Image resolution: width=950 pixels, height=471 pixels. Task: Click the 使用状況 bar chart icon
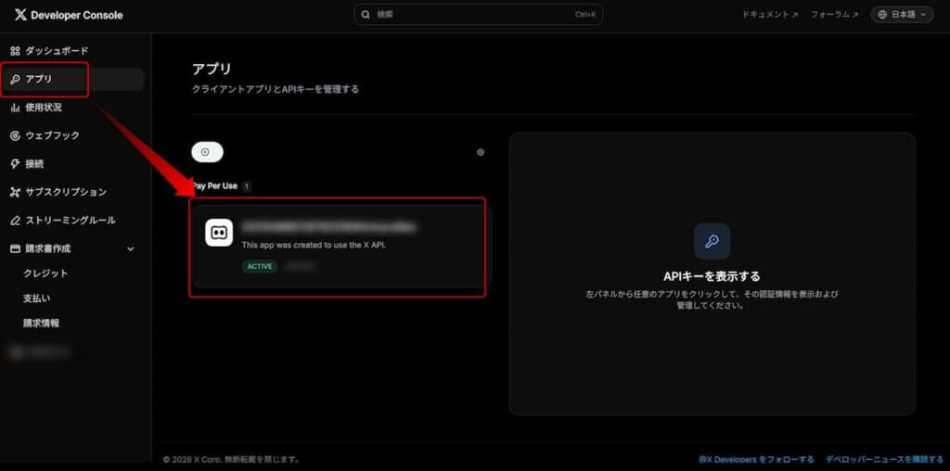(15, 108)
